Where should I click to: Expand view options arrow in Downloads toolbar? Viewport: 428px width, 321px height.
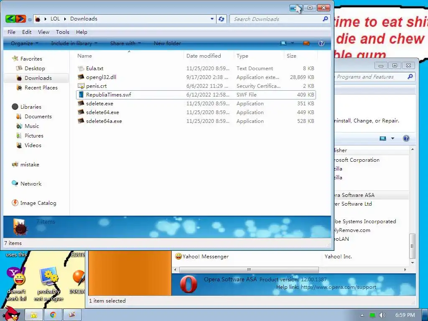tap(292, 43)
